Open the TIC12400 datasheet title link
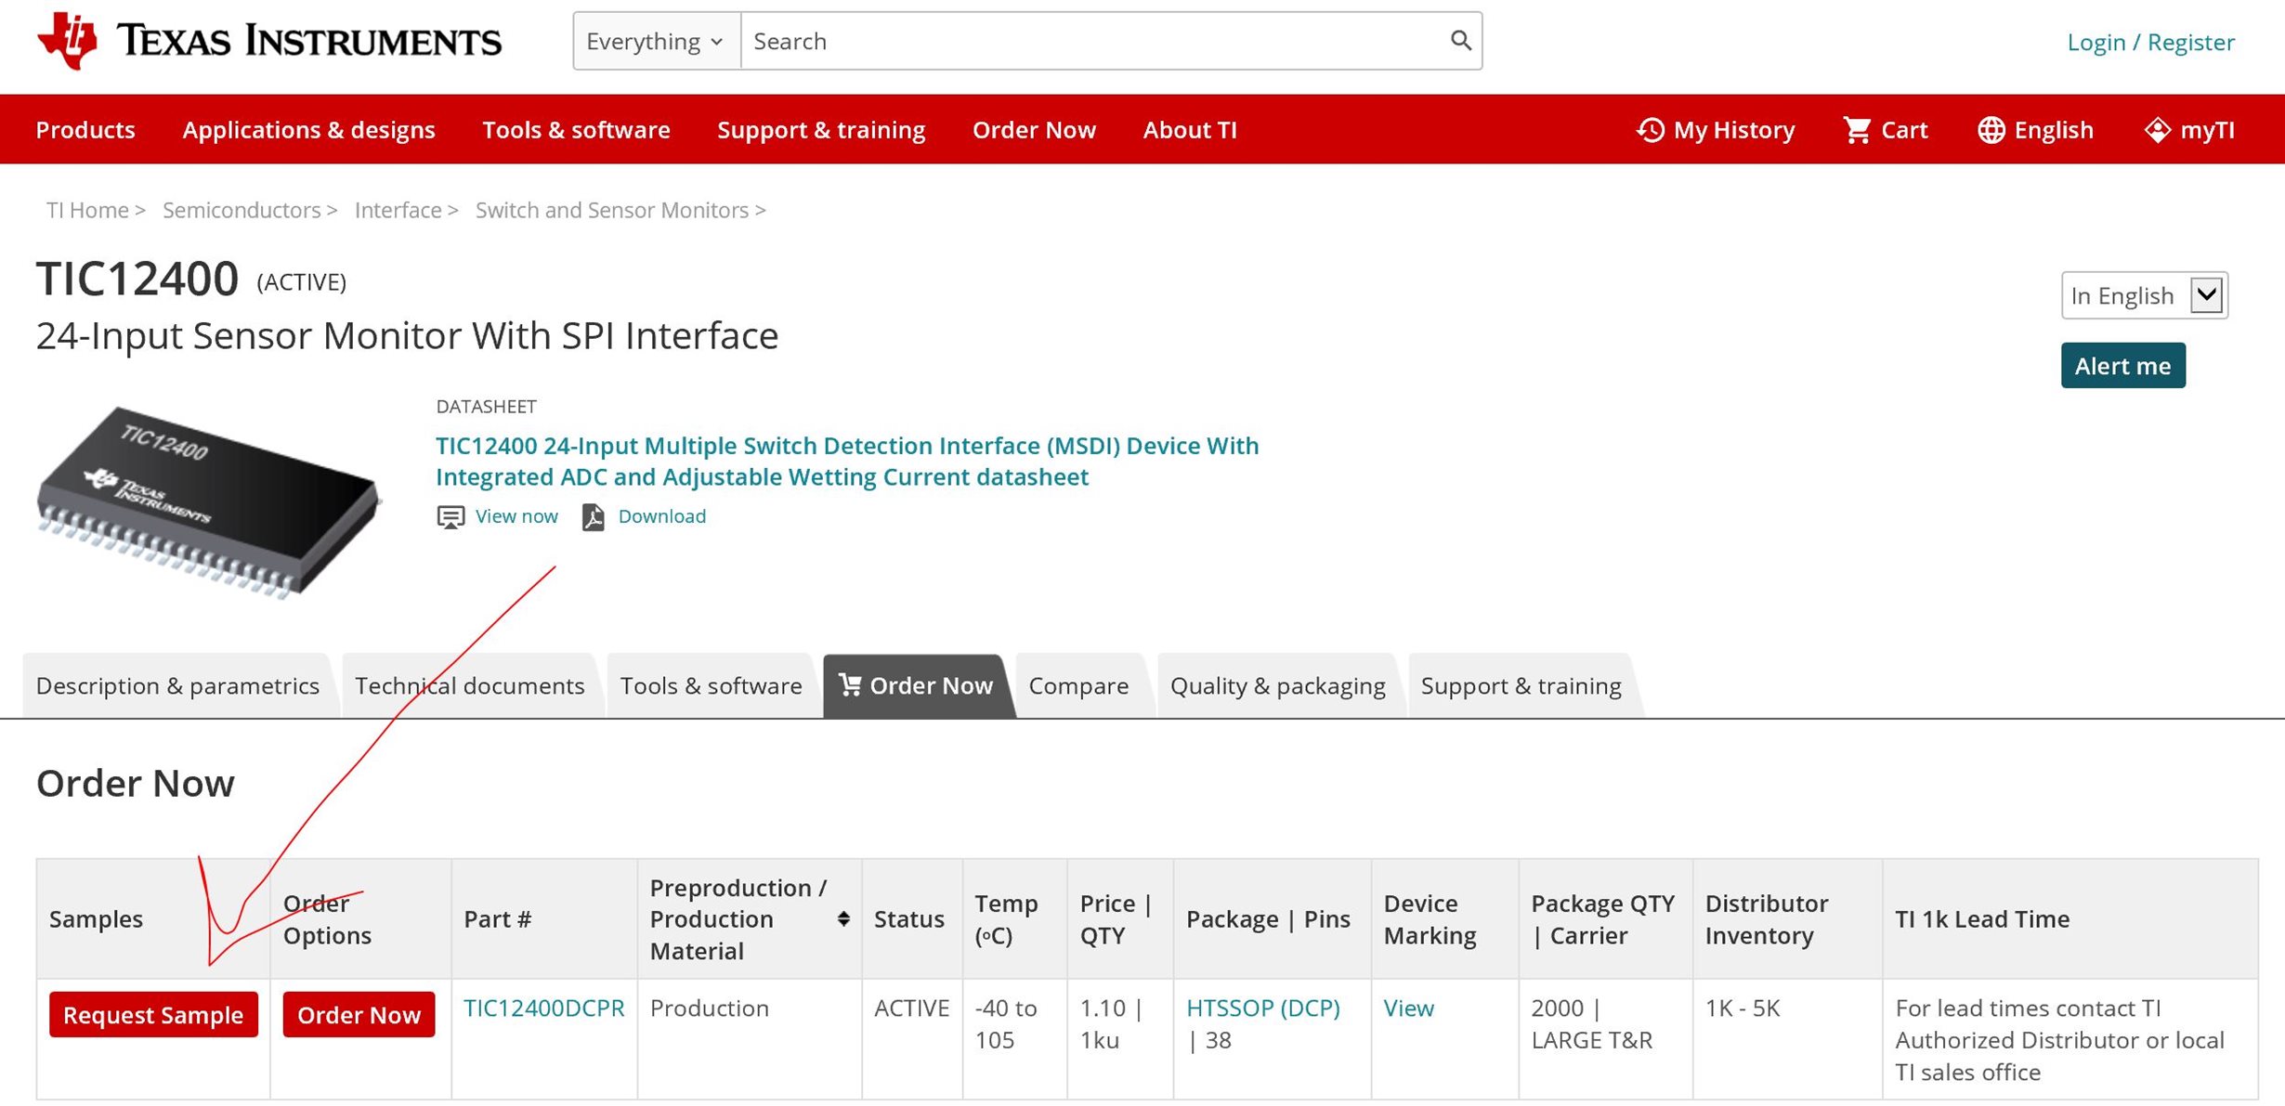Image resolution: width=2285 pixels, height=1106 pixels. coord(846,462)
